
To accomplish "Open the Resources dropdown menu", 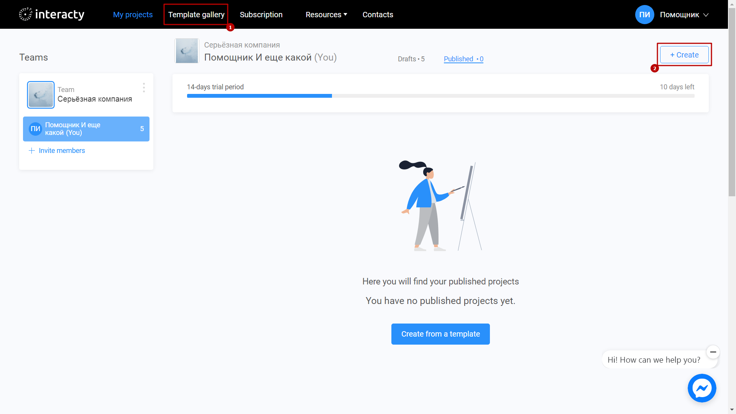I will [326, 14].
